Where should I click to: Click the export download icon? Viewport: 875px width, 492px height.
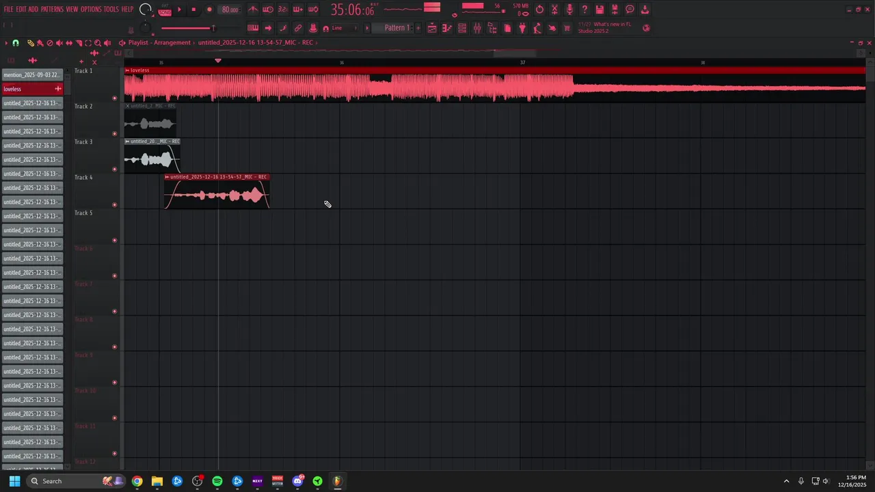645,10
